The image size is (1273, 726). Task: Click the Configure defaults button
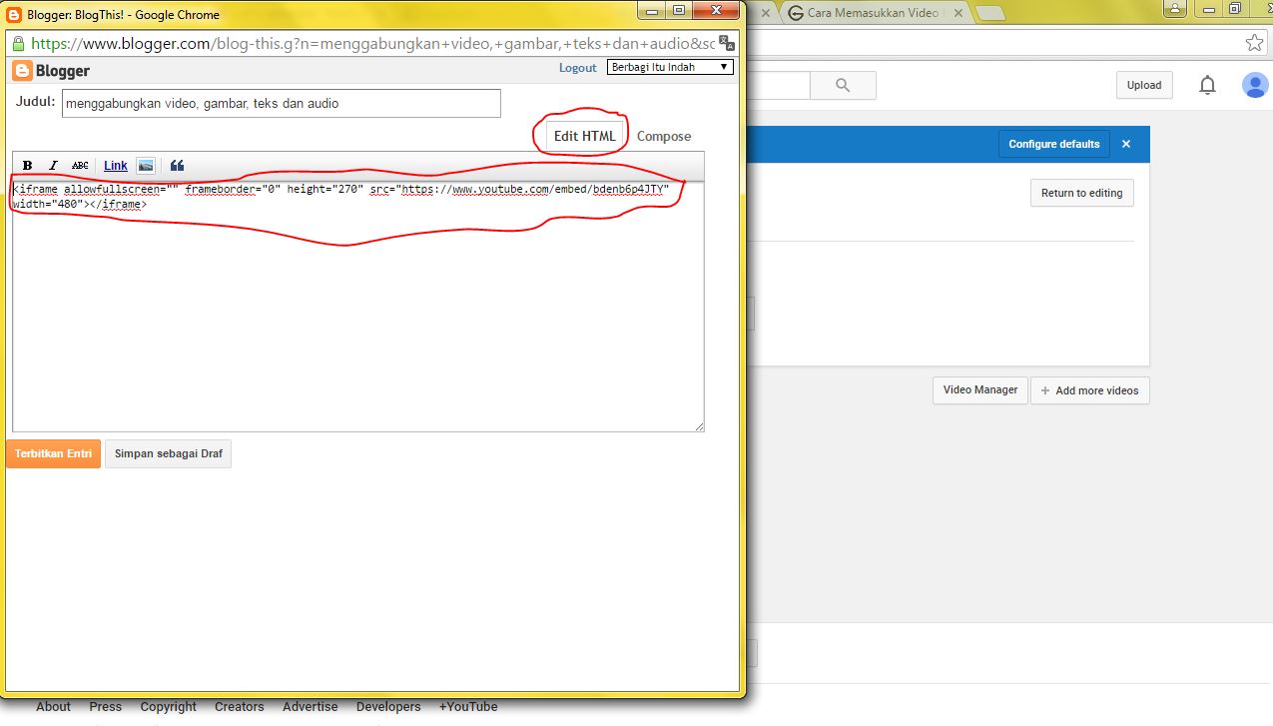tap(1054, 144)
